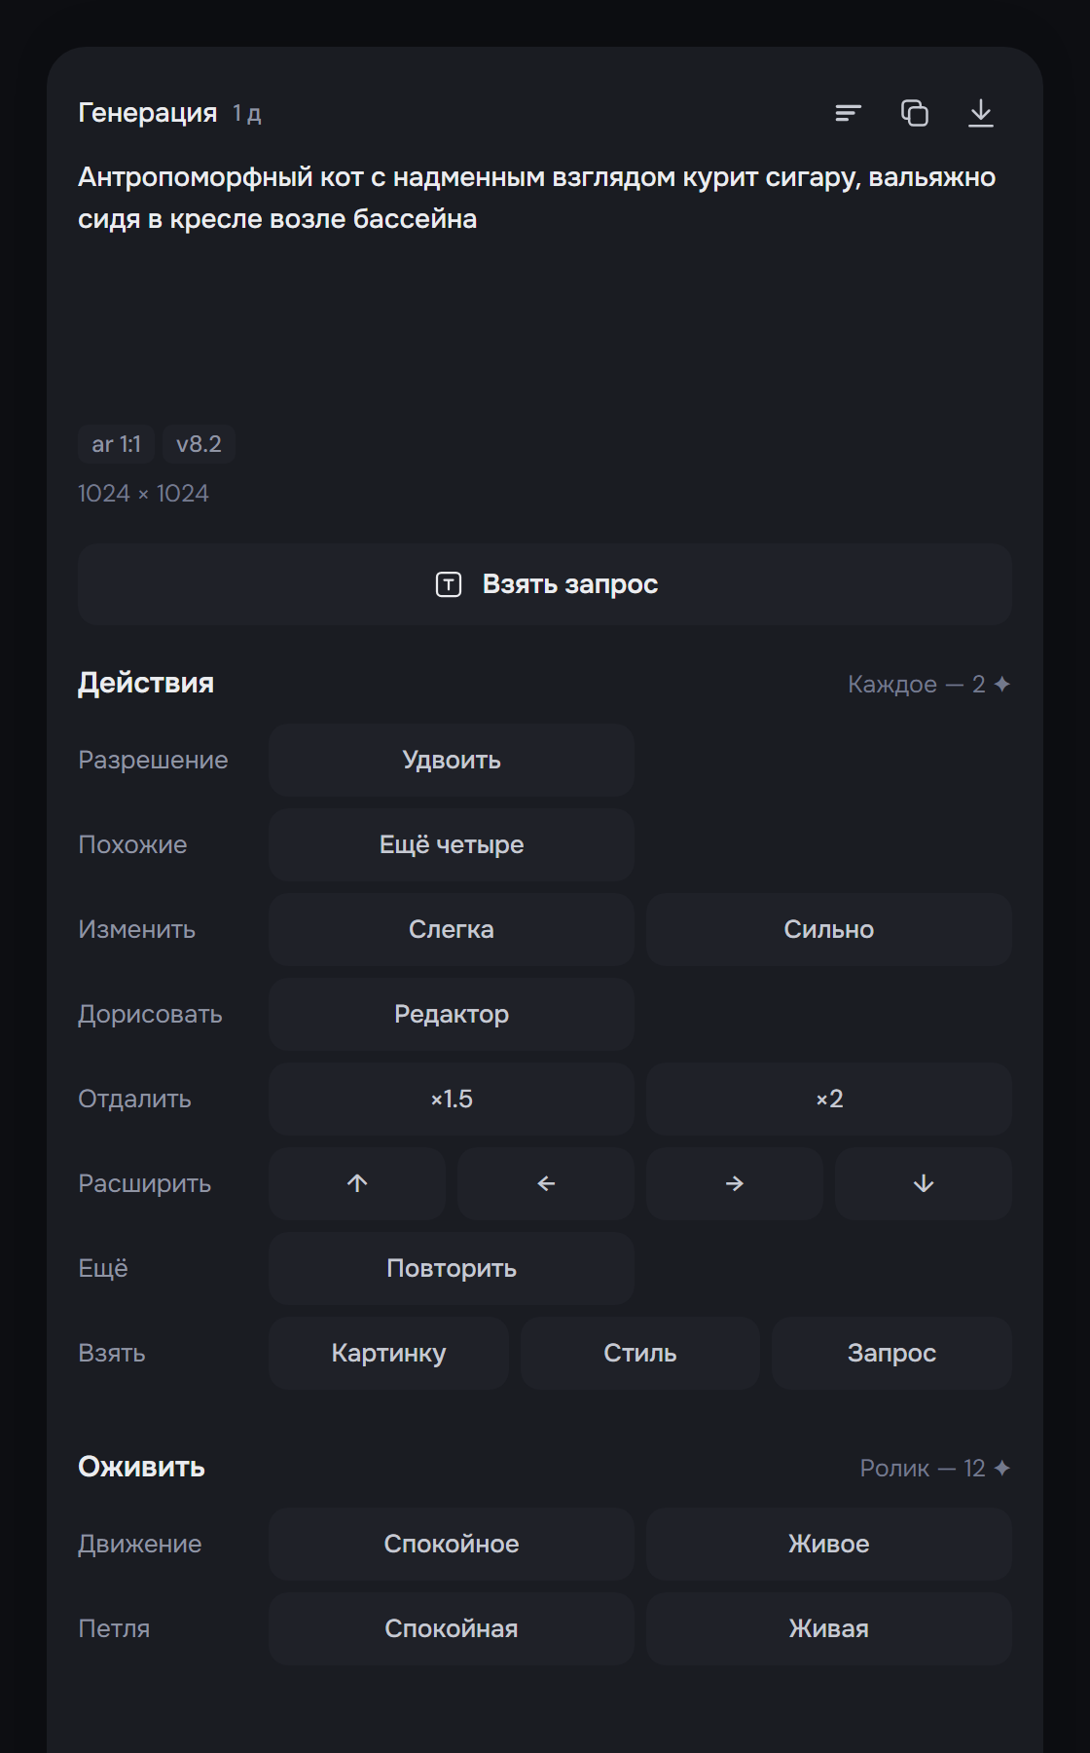Select Слегка to change slightly

[x=452, y=929]
